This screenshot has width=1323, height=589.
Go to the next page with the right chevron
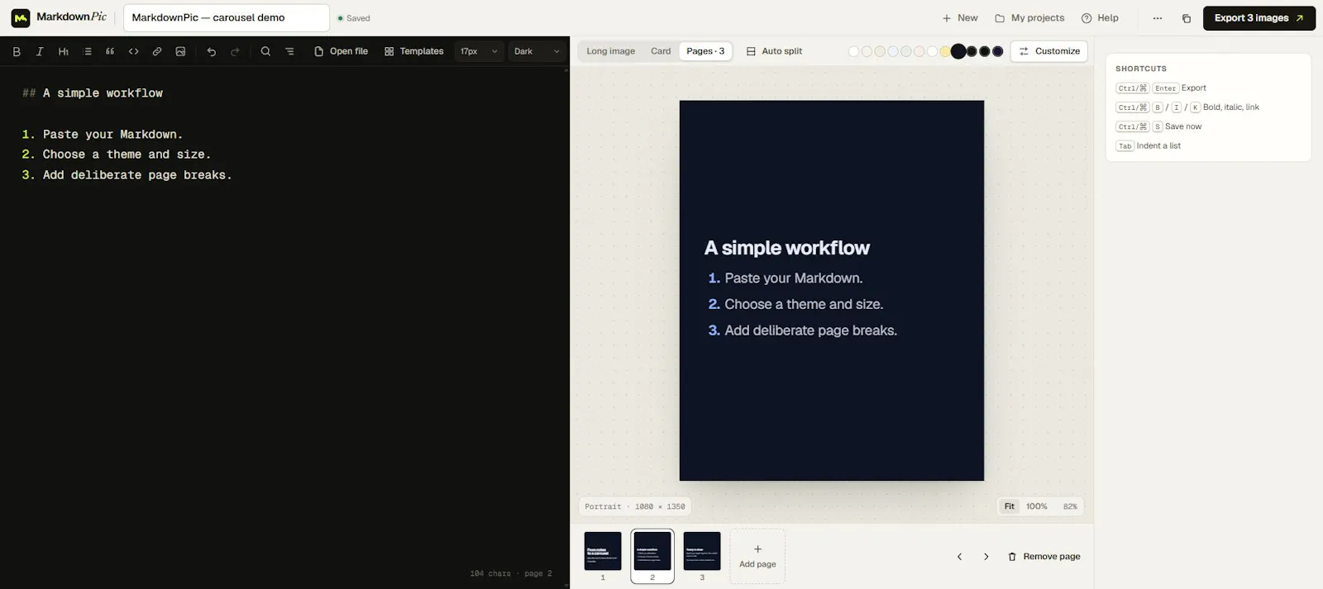986,557
